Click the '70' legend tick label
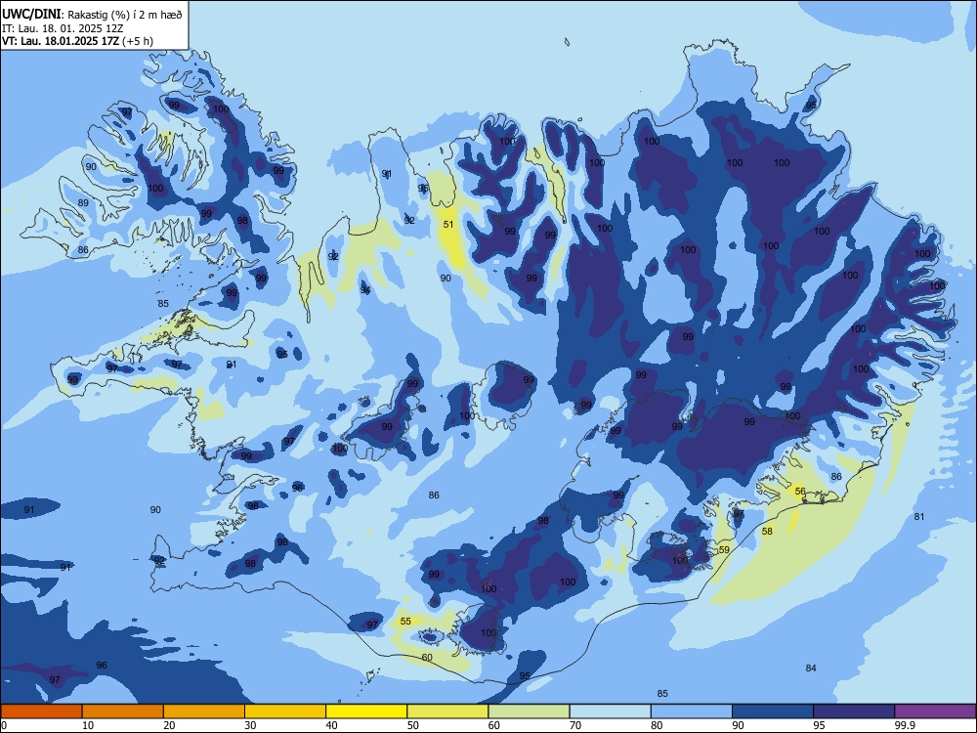 coord(575,725)
